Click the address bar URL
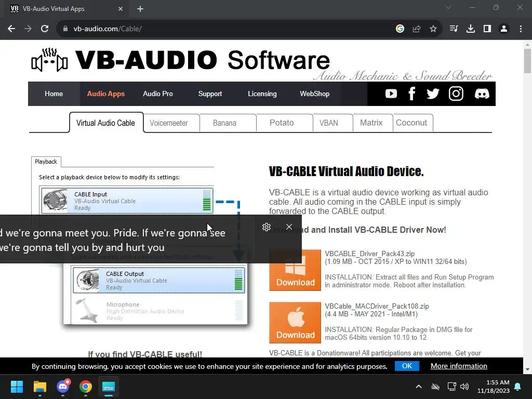 click(x=108, y=29)
